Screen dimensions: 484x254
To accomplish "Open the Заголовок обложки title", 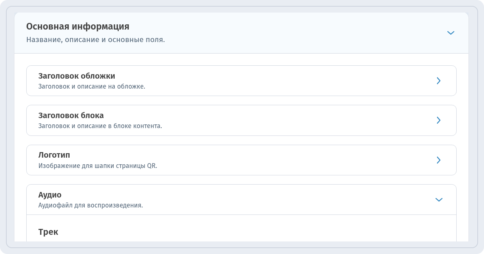I will point(77,76).
